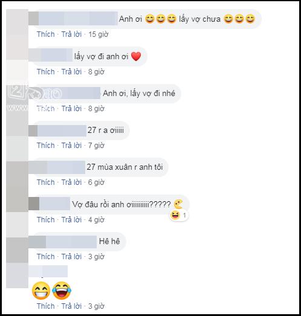This screenshot has width=301, height=316.
Task: Reply to 'Anh ơi, lấy vợ đi nhé'
Action: click(x=71, y=109)
